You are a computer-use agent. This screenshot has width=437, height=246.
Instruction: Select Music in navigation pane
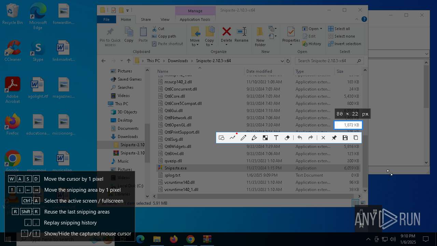pyautogui.click(x=123, y=161)
